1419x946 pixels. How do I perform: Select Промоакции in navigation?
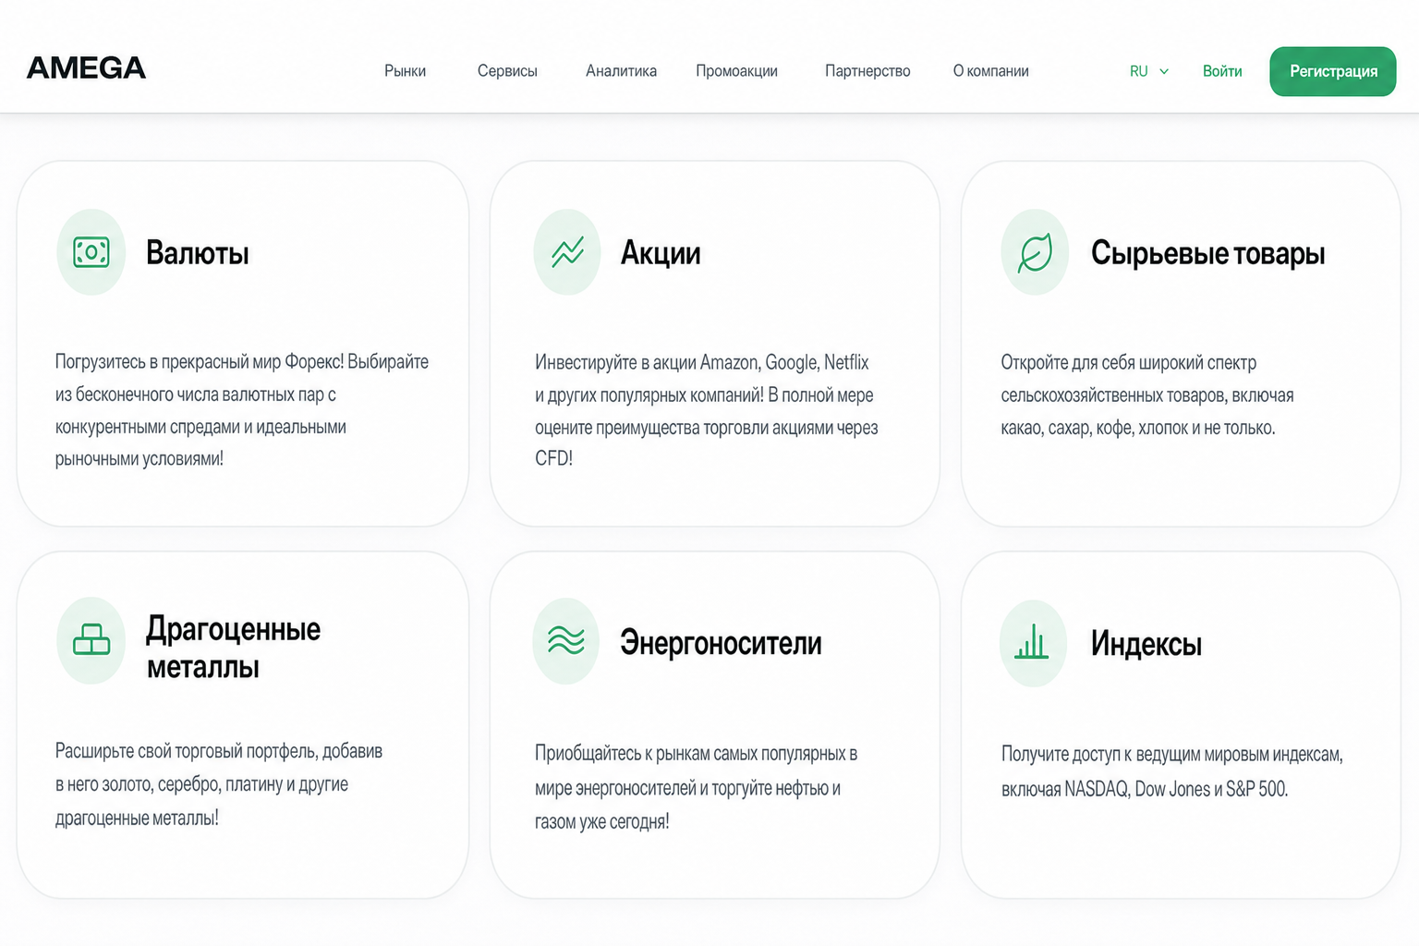[736, 71]
